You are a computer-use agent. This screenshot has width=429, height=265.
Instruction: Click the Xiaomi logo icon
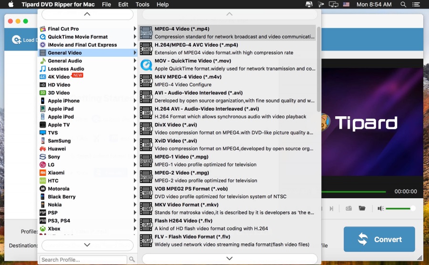pyautogui.click(x=43, y=173)
